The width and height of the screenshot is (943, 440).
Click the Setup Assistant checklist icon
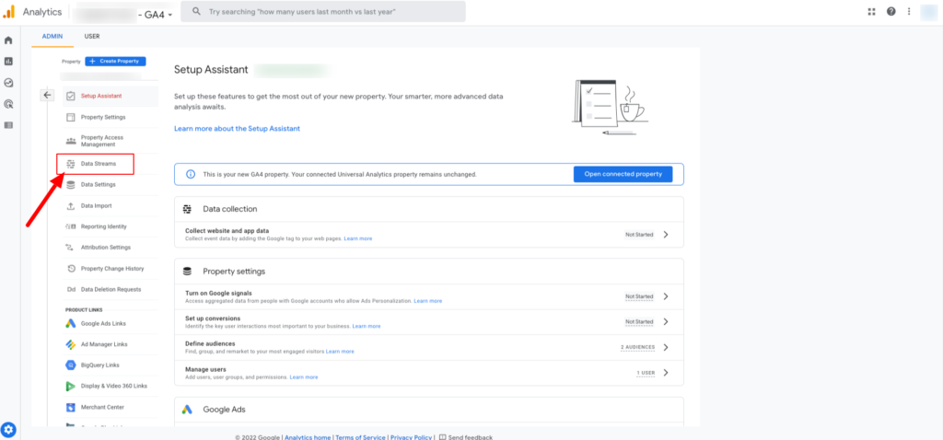pyautogui.click(x=70, y=96)
